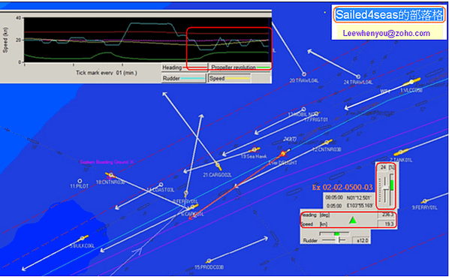
Task: Select the 20.TRAWL04L trawler marker
Action: [x=304, y=74]
